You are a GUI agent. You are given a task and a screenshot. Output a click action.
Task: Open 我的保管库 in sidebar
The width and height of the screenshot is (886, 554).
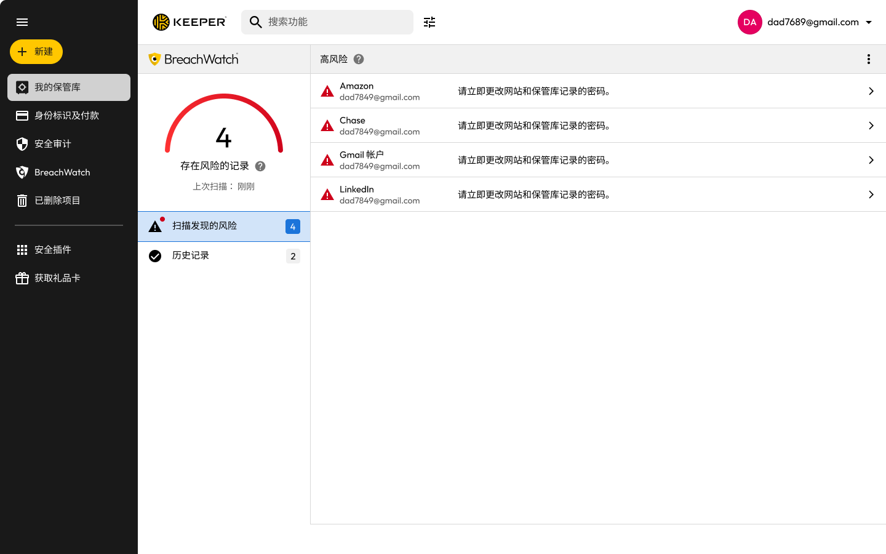[69, 87]
